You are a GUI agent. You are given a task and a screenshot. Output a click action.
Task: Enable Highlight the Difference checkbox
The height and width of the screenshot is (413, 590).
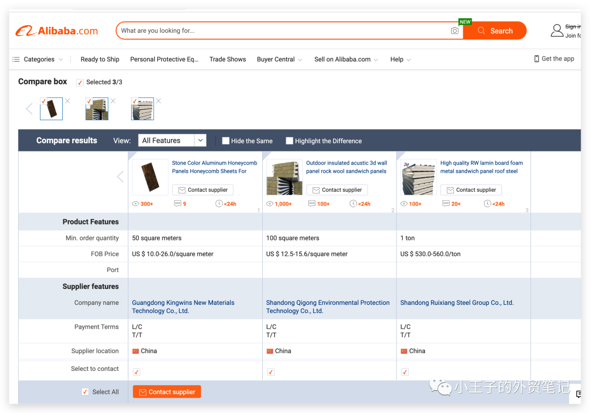290,141
